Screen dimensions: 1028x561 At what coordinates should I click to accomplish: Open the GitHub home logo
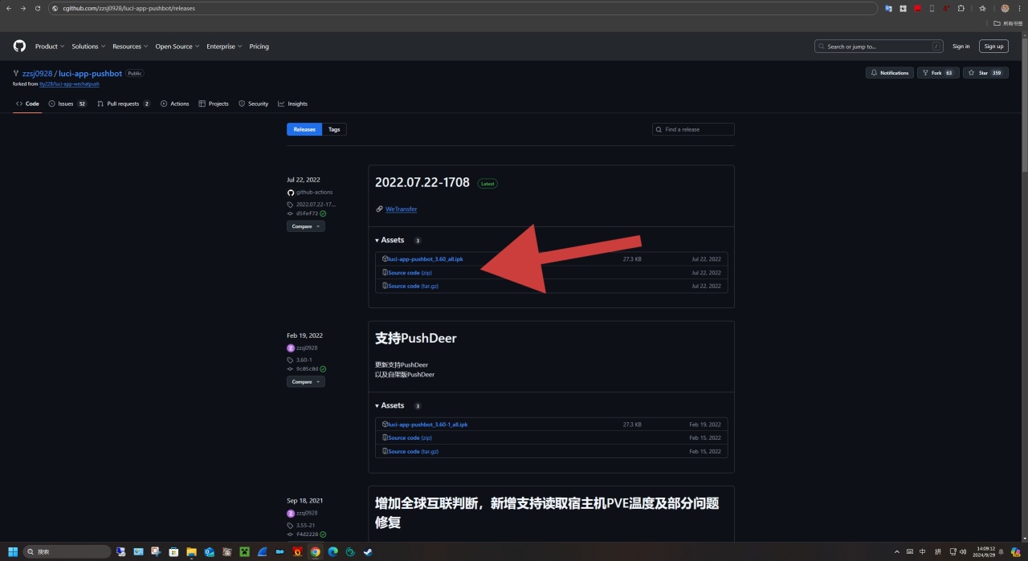coord(19,46)
